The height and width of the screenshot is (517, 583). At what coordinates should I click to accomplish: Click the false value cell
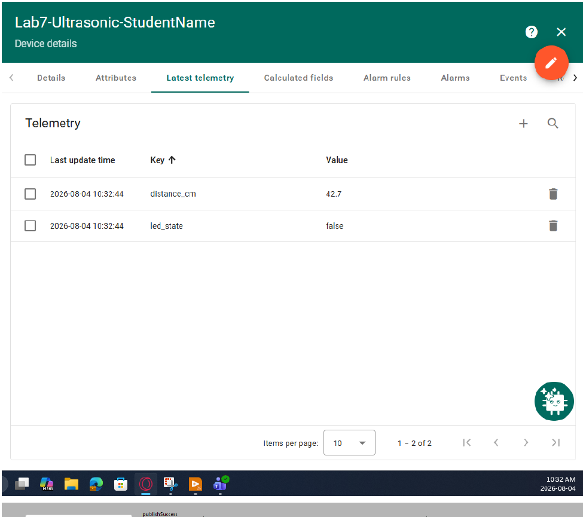(335, 226)
